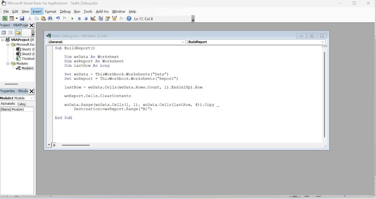Click the View Microsoft Excel toolbar icon
The image size is (376, 199).
pyautogui.click(x=5, y=19)
